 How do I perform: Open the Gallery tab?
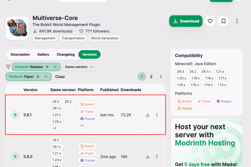(x=43, y=55)
